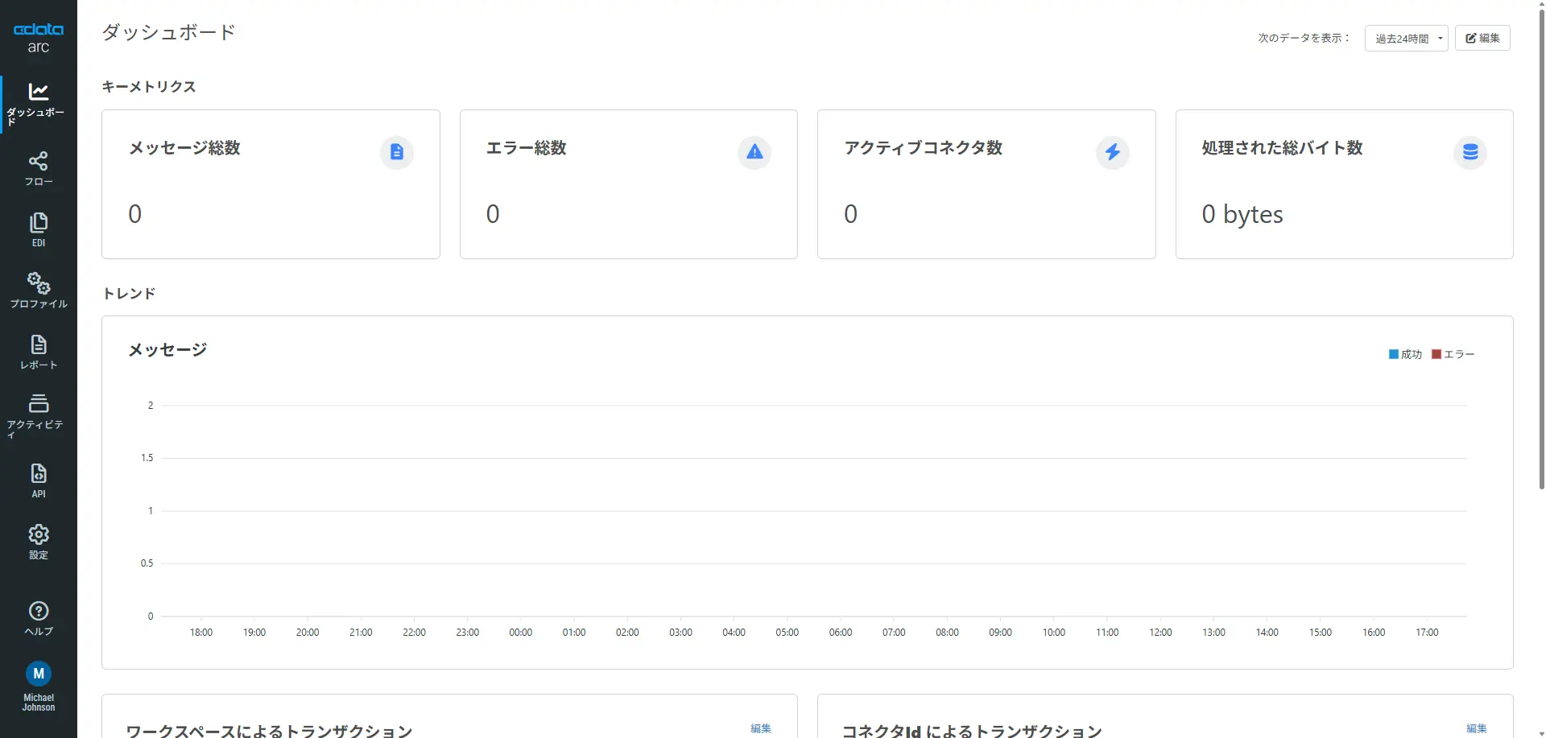
Task: Click the 処理された総バイト数 card title
Action: coord(1283,148)
